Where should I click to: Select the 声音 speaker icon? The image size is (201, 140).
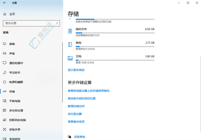[x=4, y=54]
